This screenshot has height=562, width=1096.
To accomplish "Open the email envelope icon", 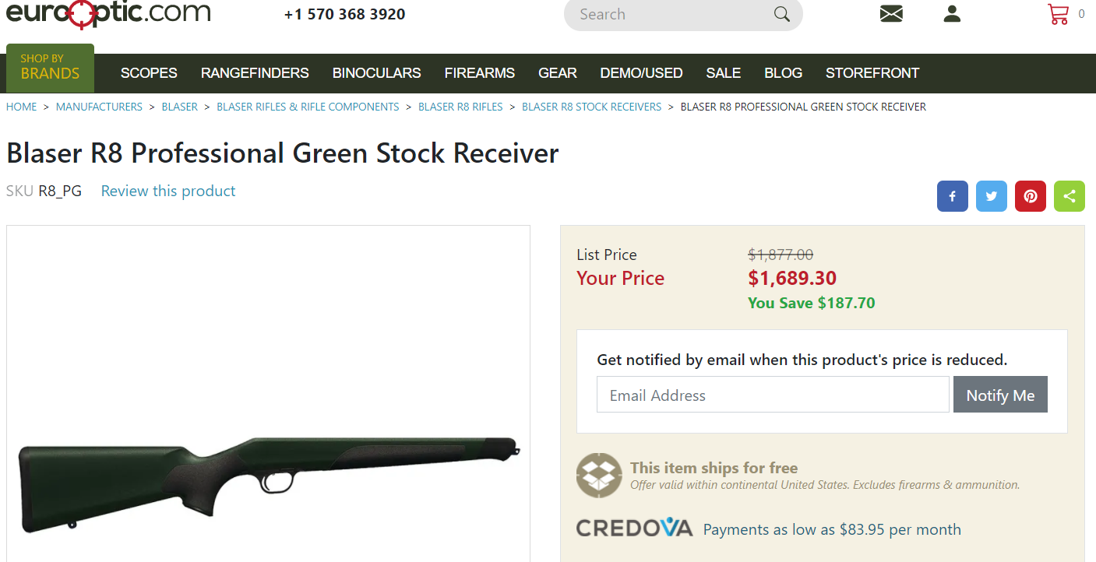I will point(891,13).
